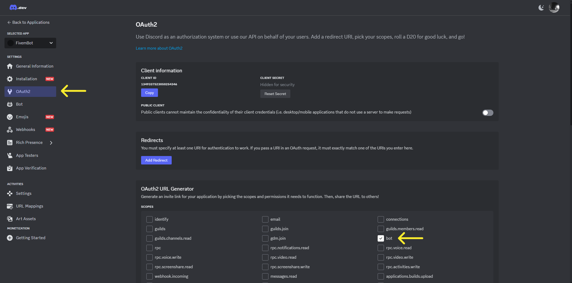Select the Webhooks icon in sidebar

[x=10, y=129]
